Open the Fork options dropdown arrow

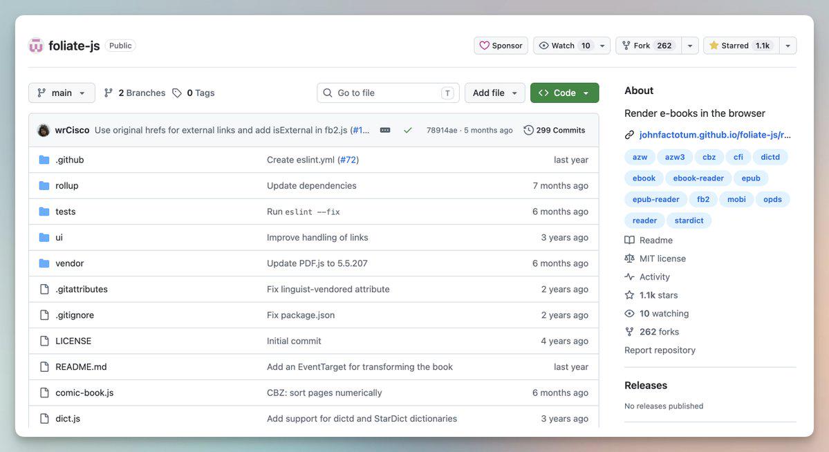tap(690, 46)
